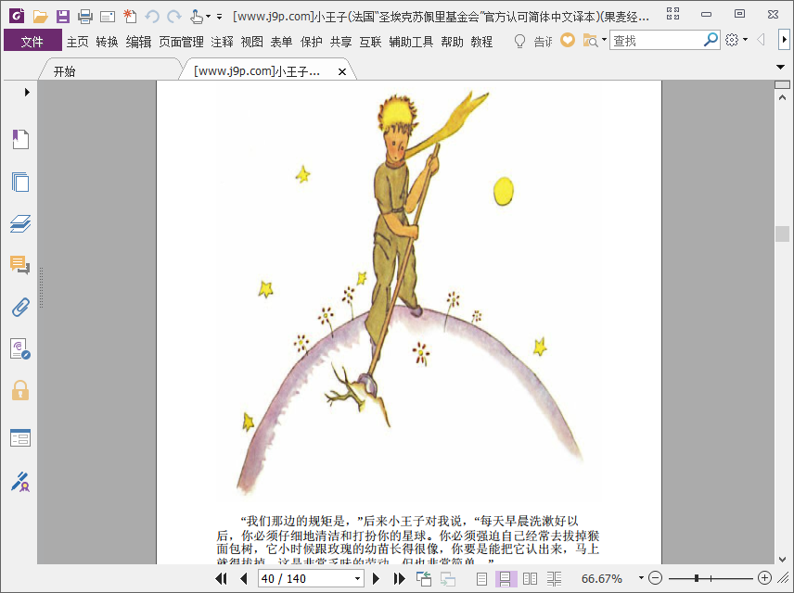Select the hand touch mode icon
The width and height of the screenshot is (794, 593).
tap(197, 17)
